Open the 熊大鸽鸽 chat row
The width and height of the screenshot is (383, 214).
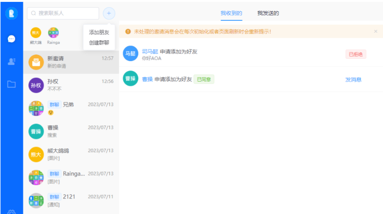pos(71,154)
